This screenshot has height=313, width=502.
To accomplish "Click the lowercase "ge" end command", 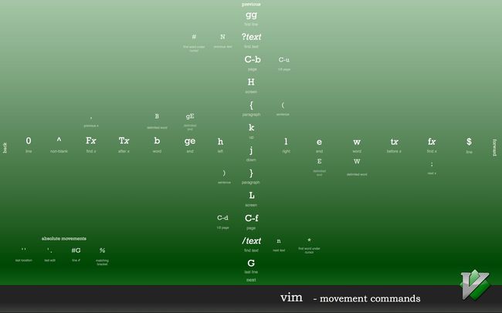I will click(190, 141).
